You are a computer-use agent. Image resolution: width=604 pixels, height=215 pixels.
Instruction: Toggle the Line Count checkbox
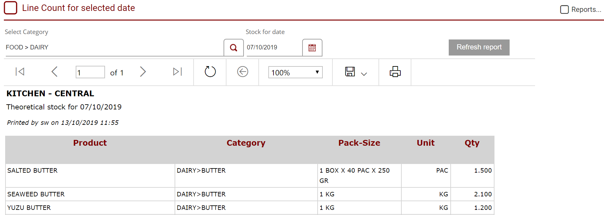pos(11,8)
